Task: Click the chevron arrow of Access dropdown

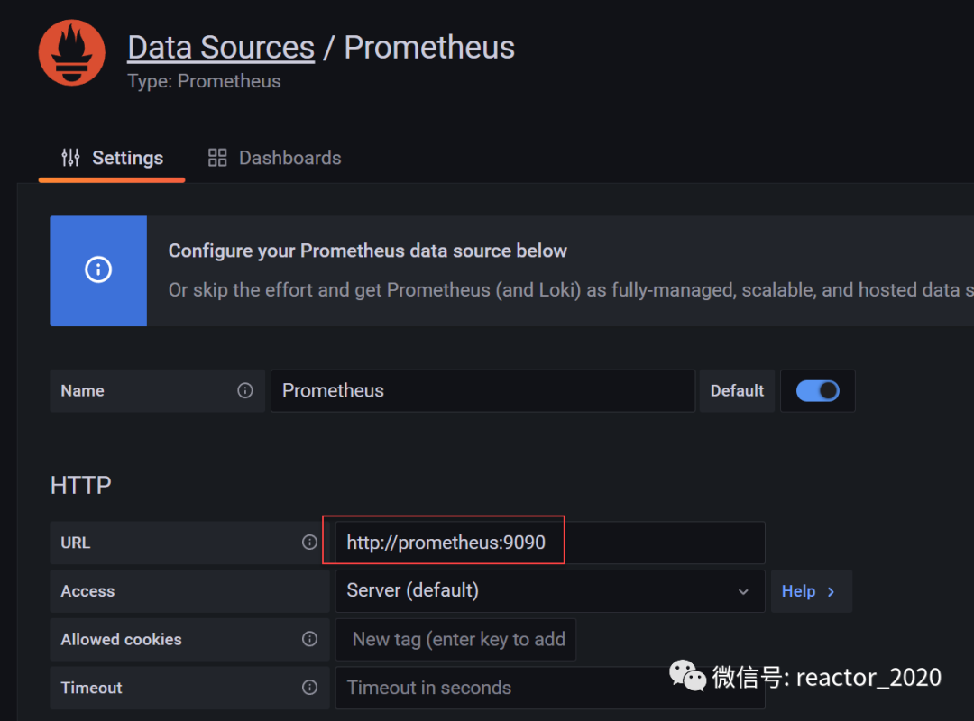Action: click(743, 592)
